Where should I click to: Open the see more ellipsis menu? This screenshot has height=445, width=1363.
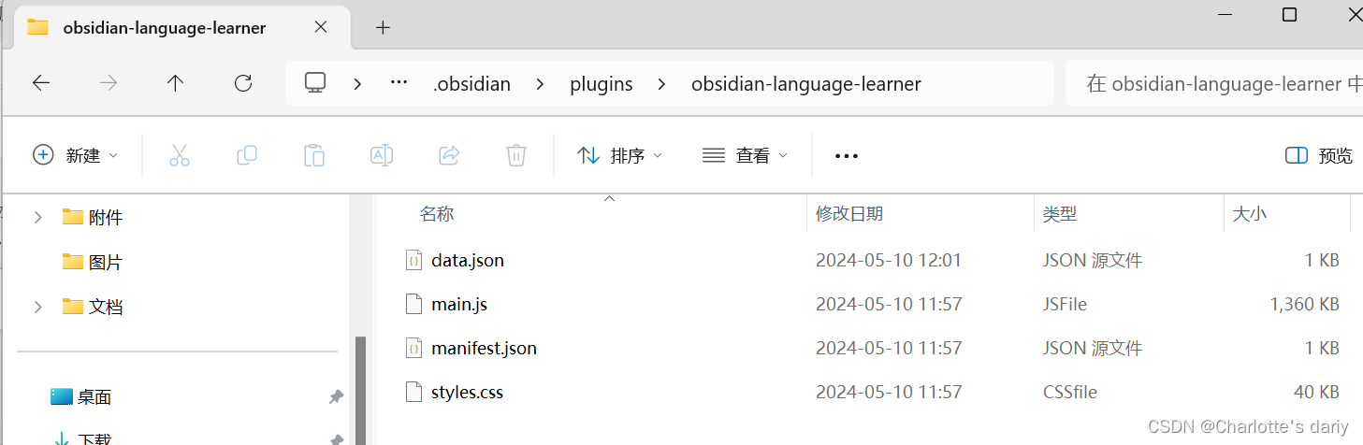coord(847,156)
